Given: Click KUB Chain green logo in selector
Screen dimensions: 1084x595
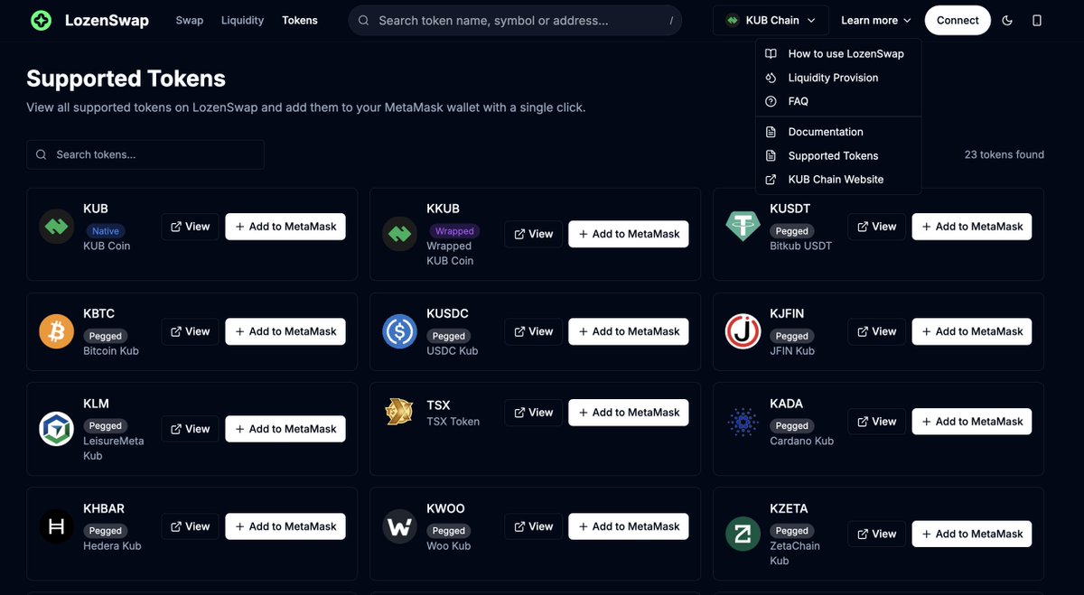Looking at the screenshot, I should click(733, 20).
